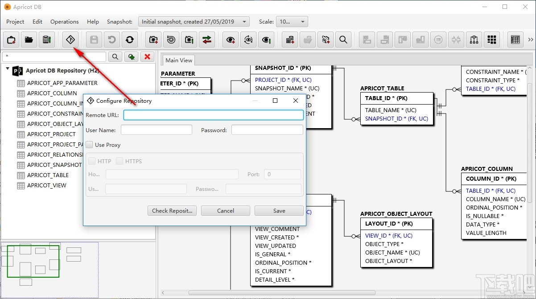Click the red X clear filter icon
Viewport: 536px width, 299px height.
click(x=147, y=57)
